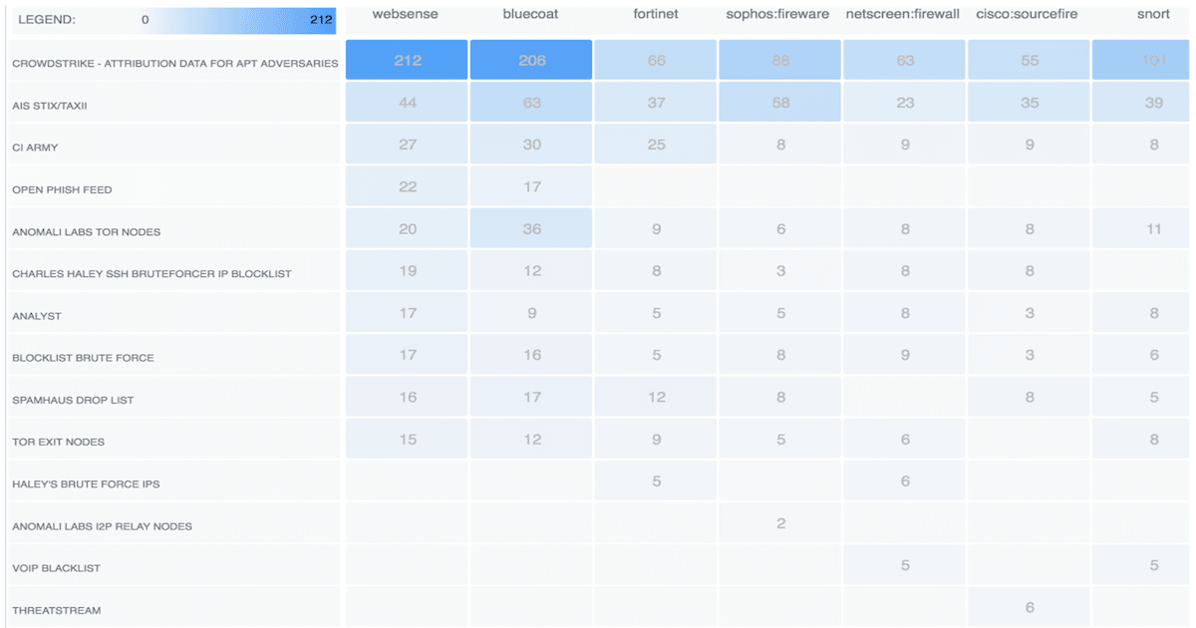Viewport: 1196px width, 628px height.
Task: Open the CrowdStrike snort cell showing 101
Action: [1143, 60]
